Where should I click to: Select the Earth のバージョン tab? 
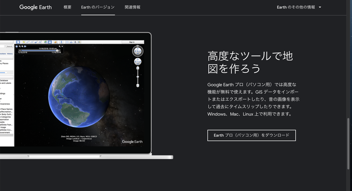pos(98,7)
